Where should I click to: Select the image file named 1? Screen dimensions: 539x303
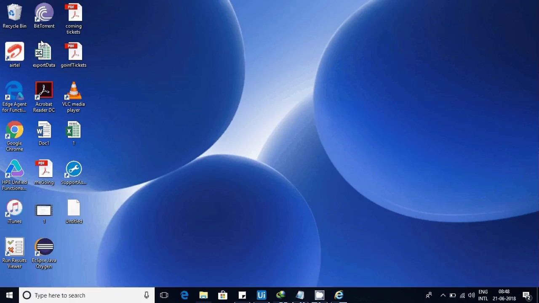[x=44, y=213]
